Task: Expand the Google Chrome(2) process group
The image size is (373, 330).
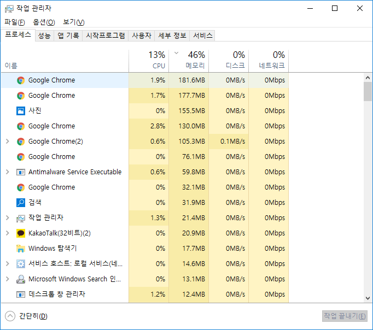Action: [x=7, y=142]
